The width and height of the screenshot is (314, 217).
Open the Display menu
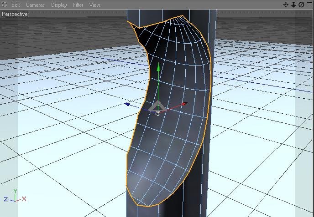coord(59,5)
